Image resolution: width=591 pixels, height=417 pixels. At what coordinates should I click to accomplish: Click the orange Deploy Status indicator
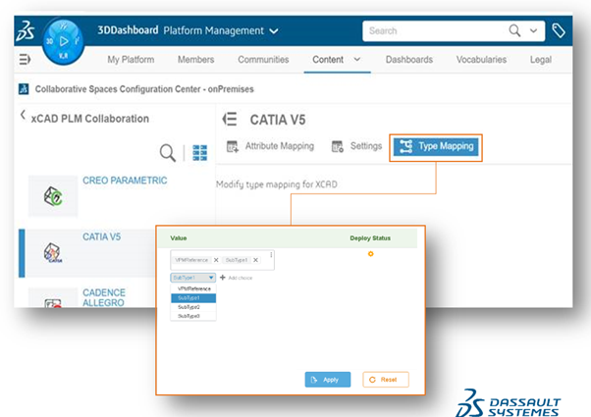click(x=370, y=254)
